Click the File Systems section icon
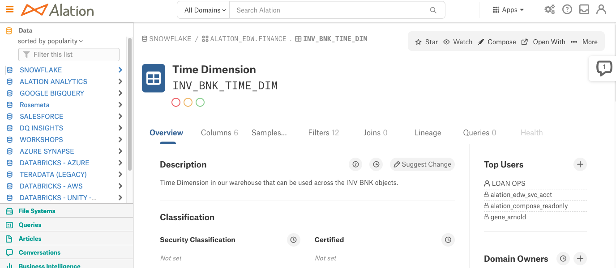The width and height of the screenshot is (616, 268). point(9,211)
